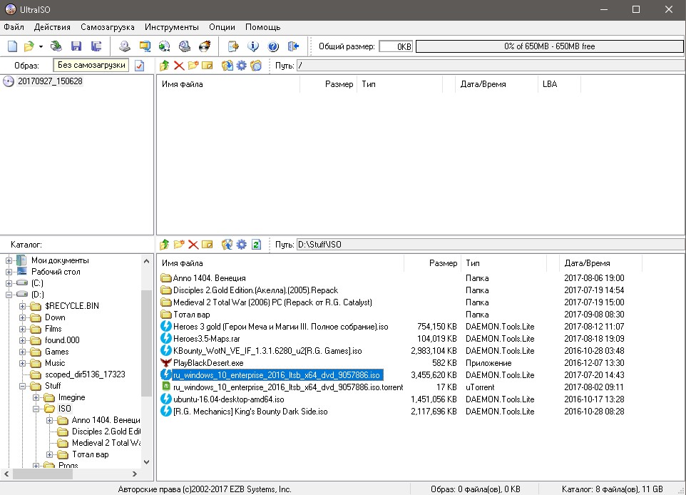Click the Convert image icon
Image resolution: width=686 pixels, height=495 pixels.
[x=165, y=46]
